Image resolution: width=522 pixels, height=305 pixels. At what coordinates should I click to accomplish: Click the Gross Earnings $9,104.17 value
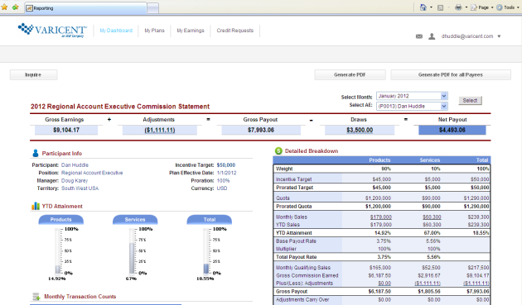tap(66, 131)
